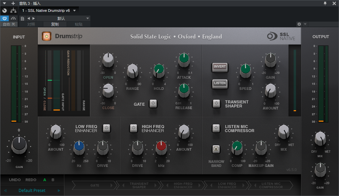Go to previous host preset arrow
This screenshot has width=339, height=196.
pyautogui.click(x=28, y=18)
